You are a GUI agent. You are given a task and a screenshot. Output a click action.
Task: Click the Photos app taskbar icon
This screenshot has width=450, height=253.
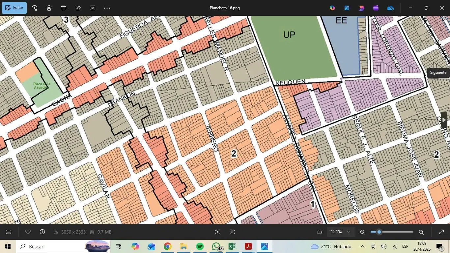(x=265, y=246)
